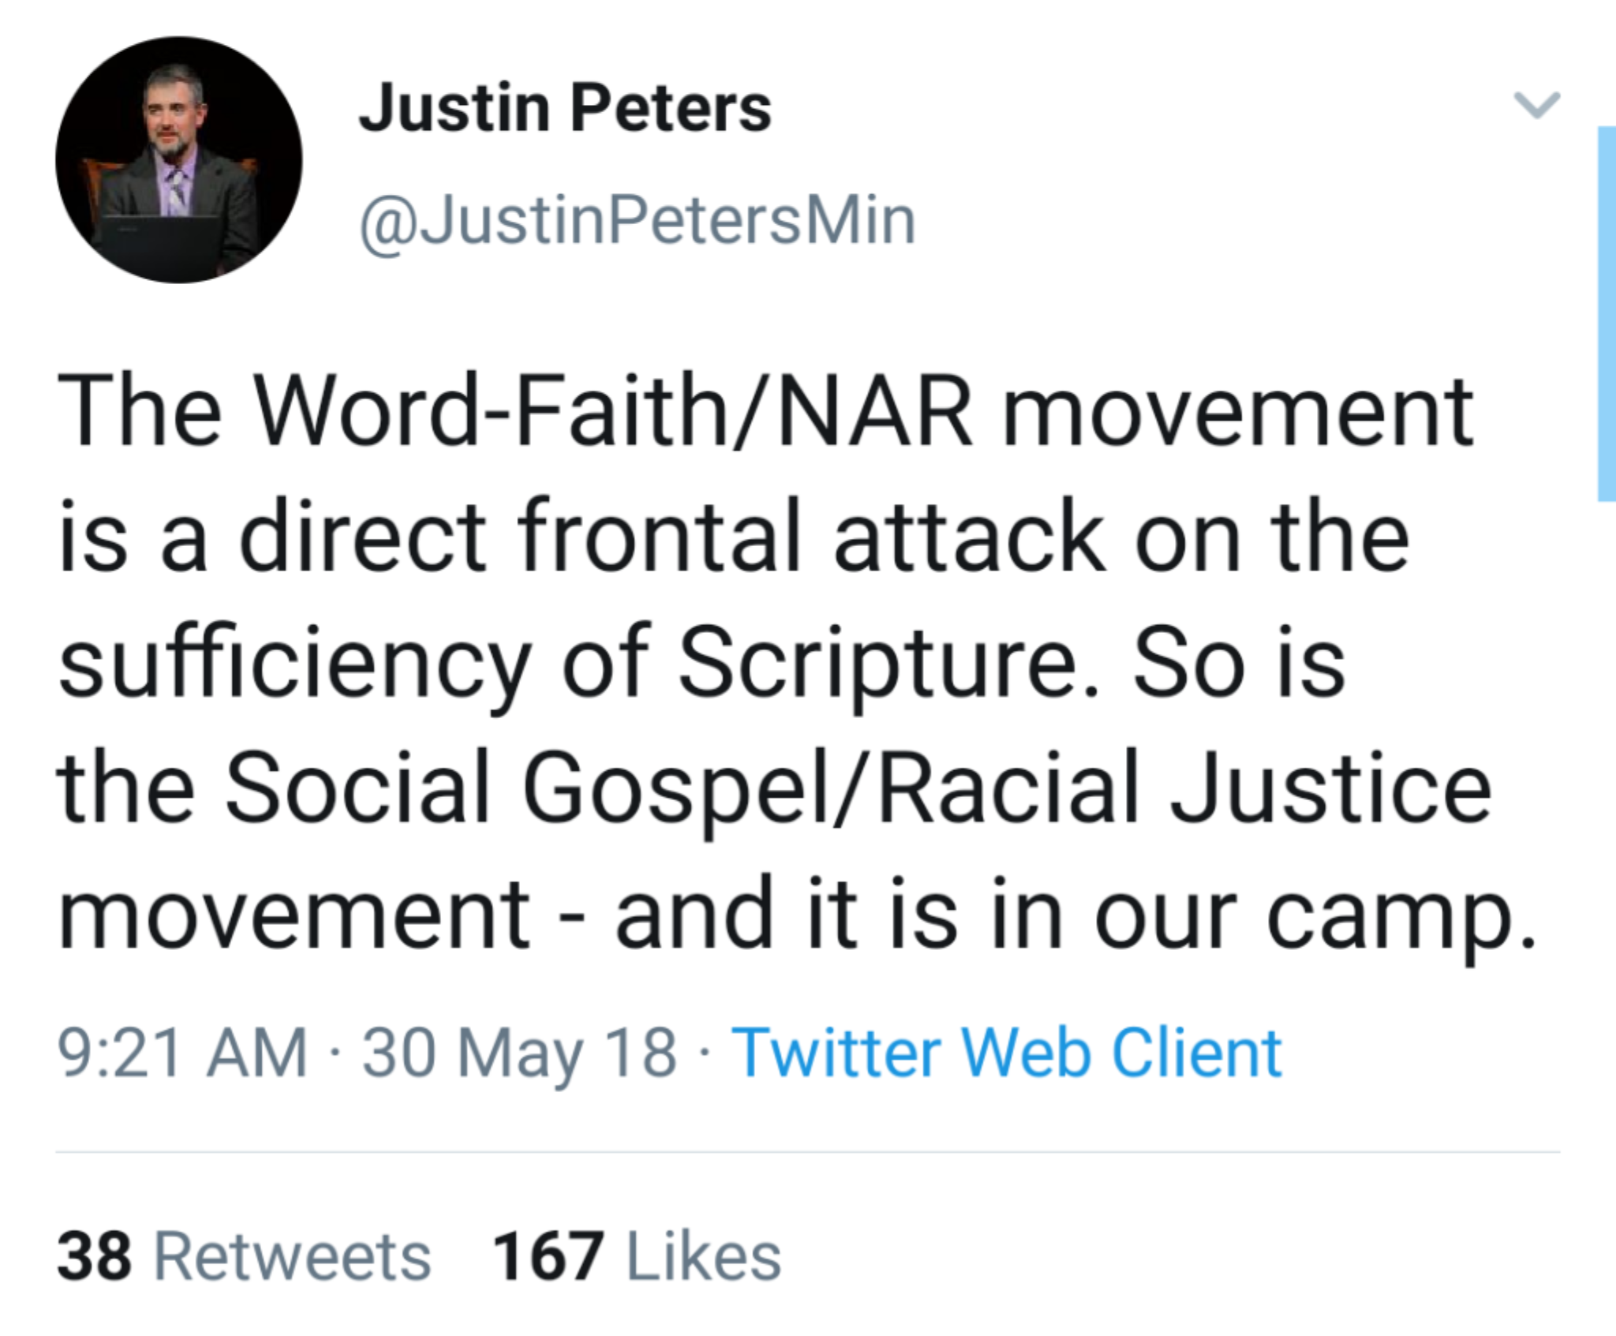This screenshot has width=1616, height=1336.
Task: Click the 167 like count number
Action: tap(548, 1256)
